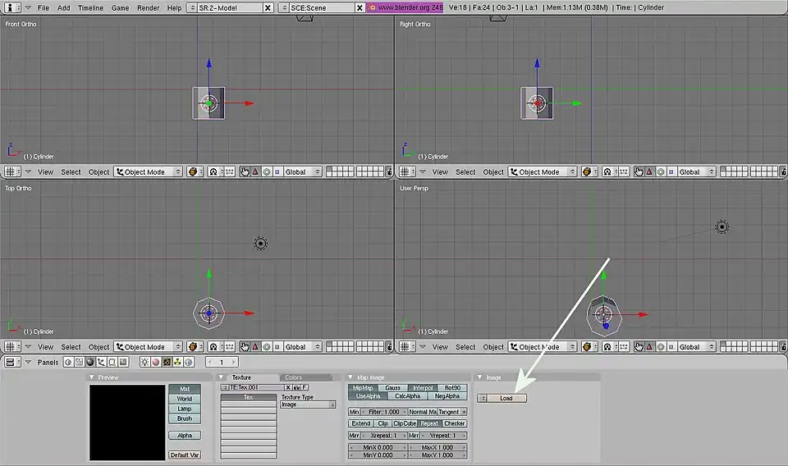
Task: Open the Render menu in top bar
Action: pyautogui.click(x=148, y=7)
